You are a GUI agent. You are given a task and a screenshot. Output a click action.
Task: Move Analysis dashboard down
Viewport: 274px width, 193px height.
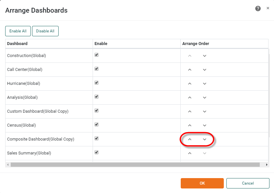pos(204,97)
